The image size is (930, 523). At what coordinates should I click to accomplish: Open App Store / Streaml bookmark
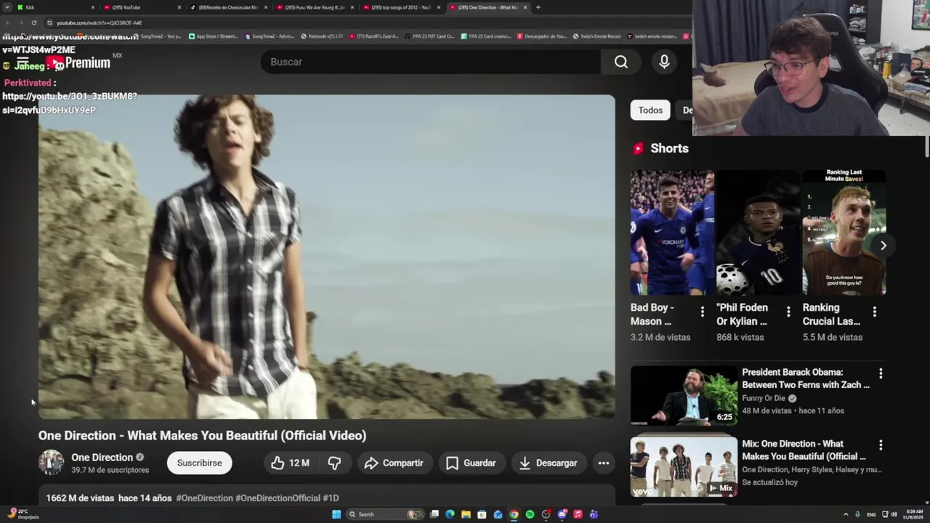pos(213,36)
